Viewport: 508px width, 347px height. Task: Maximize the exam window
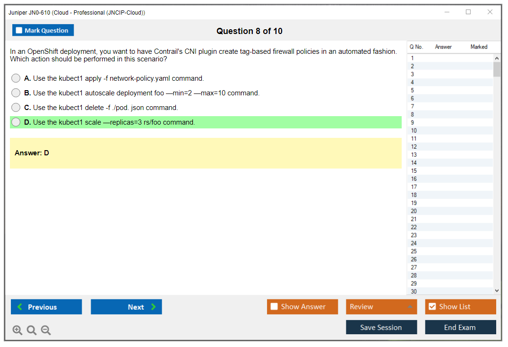[468, 12]
